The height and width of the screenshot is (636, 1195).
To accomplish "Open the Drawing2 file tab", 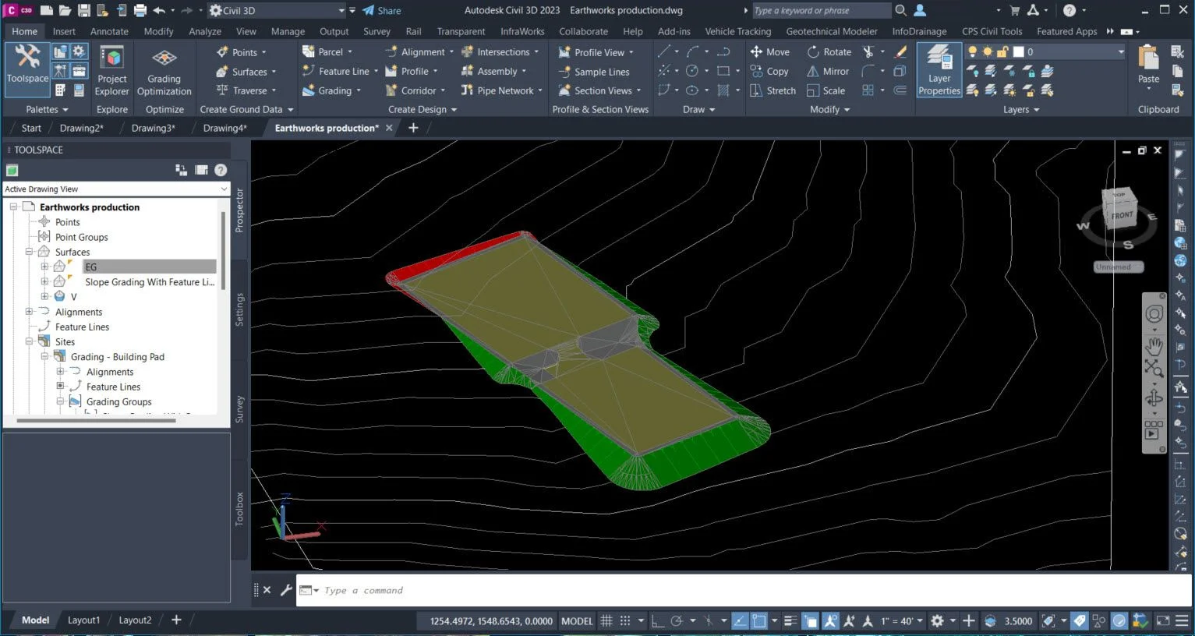I will [x=81, y=128].
